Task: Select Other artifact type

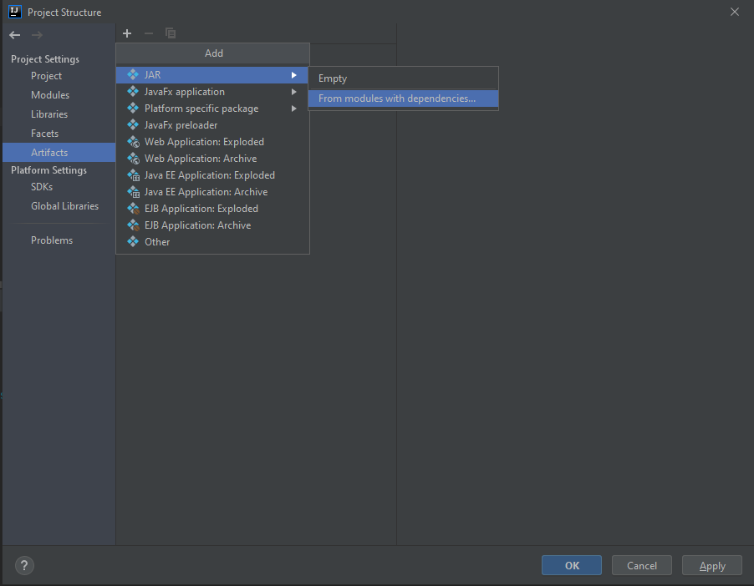Action: 212,242
